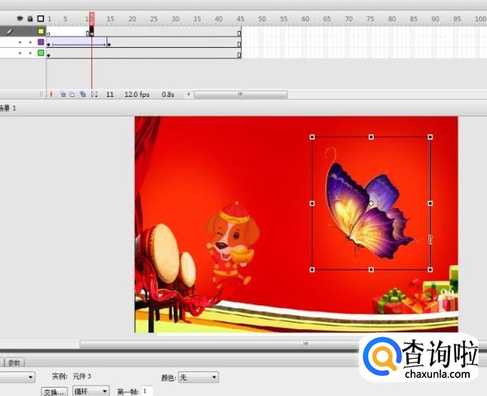Click the 场景 1 scene label
Screen dimensions: 487x396
click(x=7, y=108)
